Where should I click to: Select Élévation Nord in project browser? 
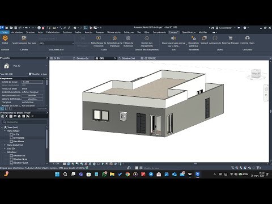tap(20, 159)
